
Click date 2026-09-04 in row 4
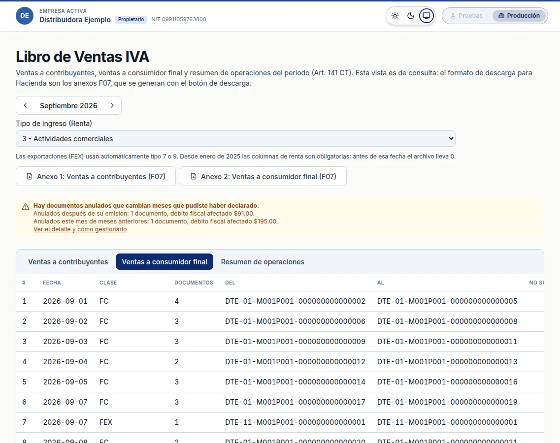(x=66, y=362)
